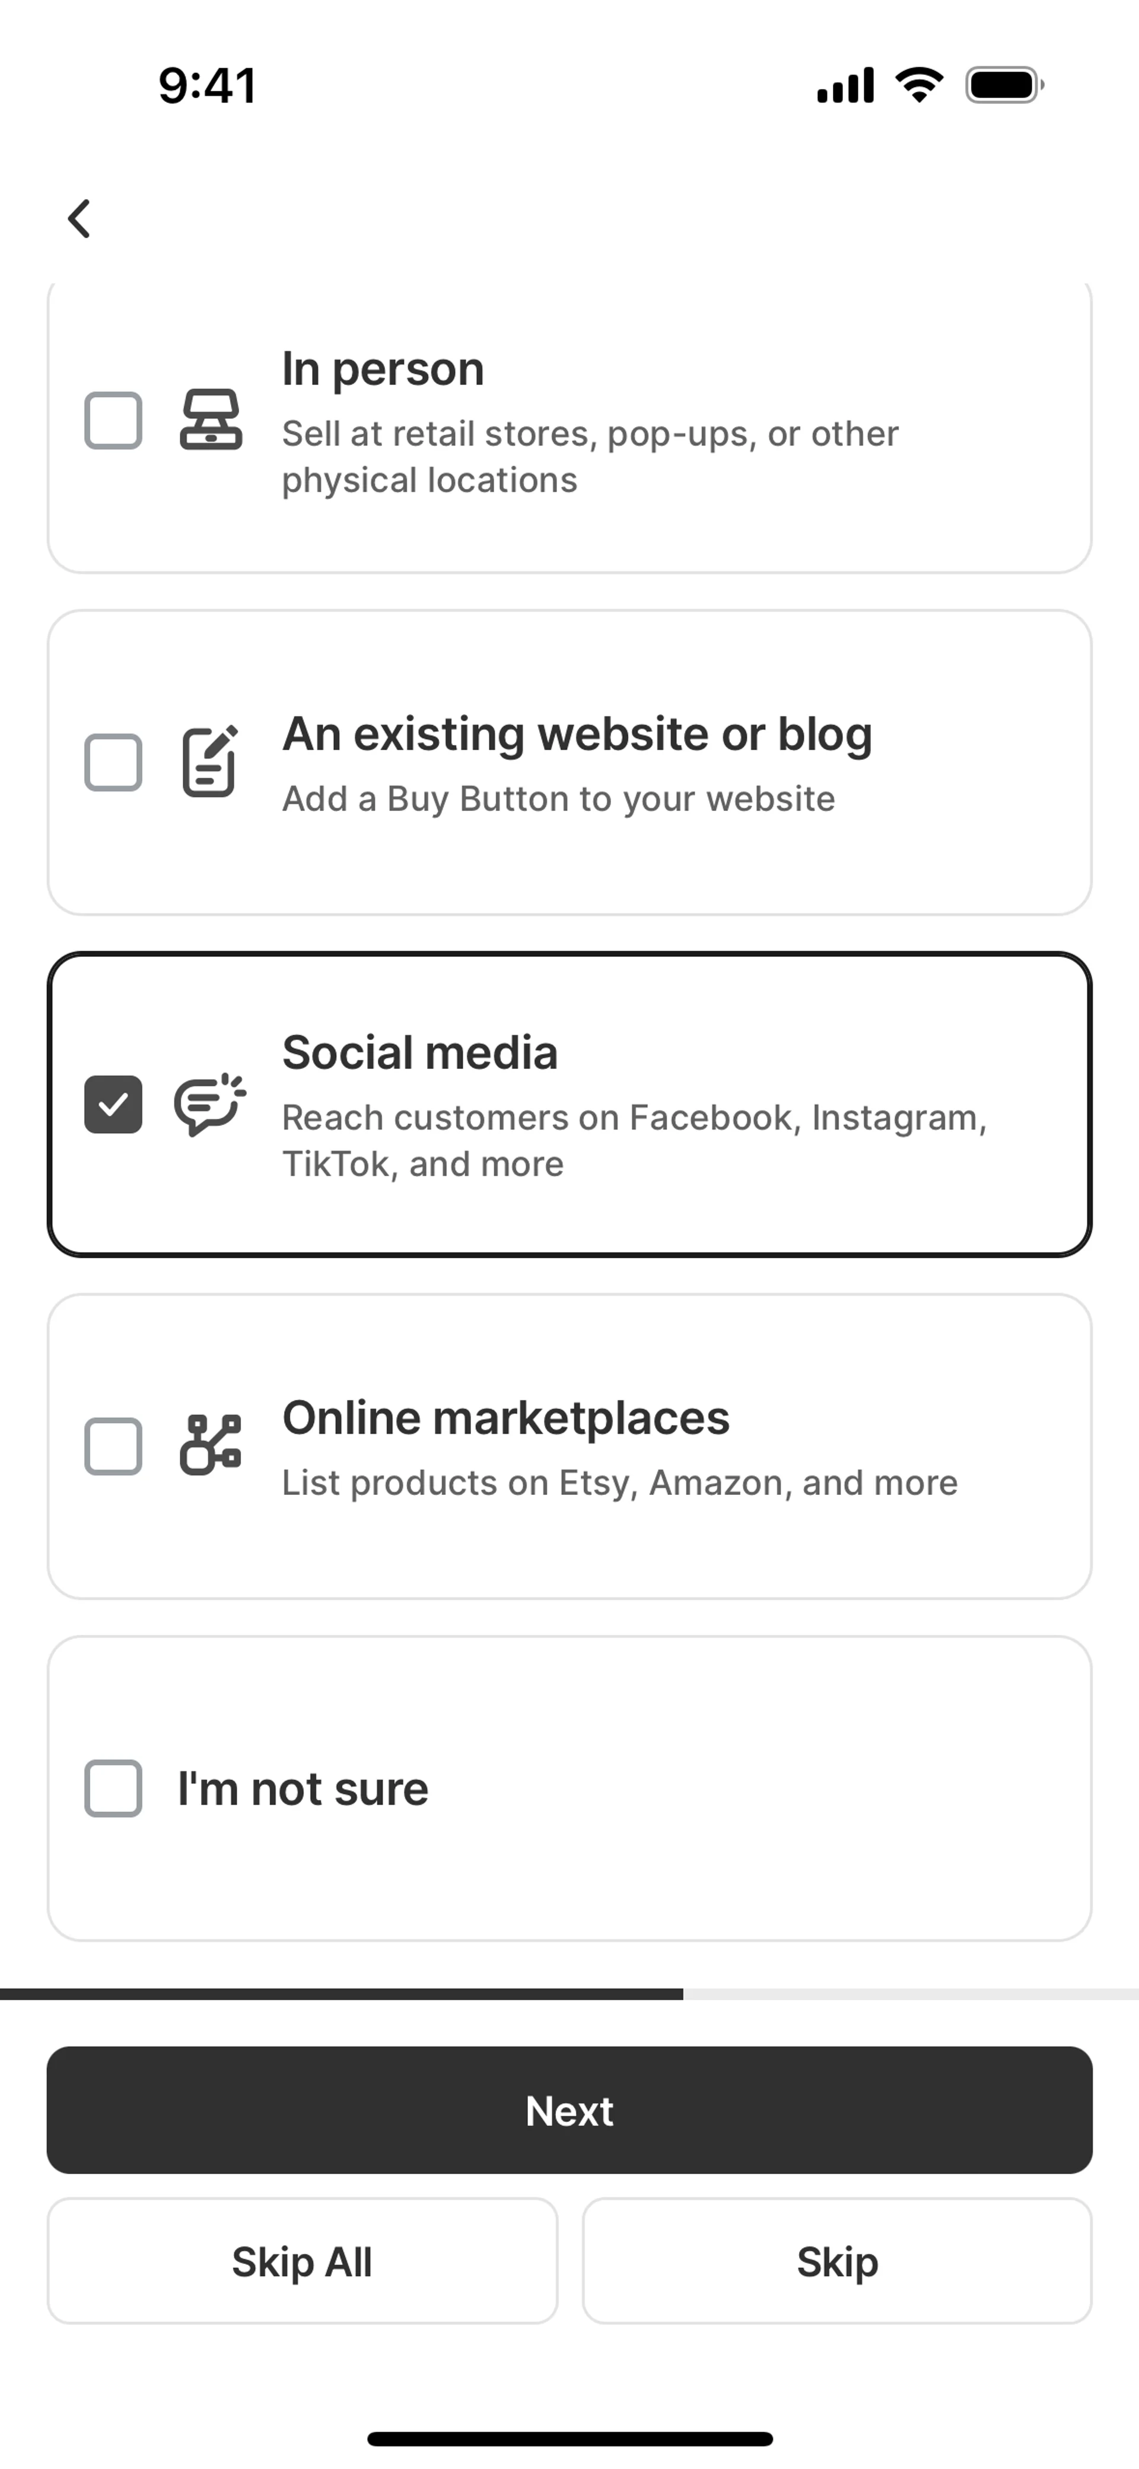Tap the Wi-Fi status icon
The width and height of the screenshot is (1139, 2469).
[918, 85]
